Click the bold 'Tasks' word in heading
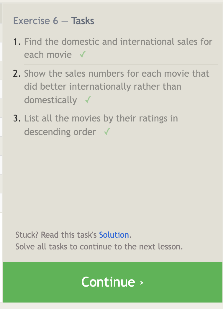The height and width of the screenshot is (309, 223). click(83, 21)
